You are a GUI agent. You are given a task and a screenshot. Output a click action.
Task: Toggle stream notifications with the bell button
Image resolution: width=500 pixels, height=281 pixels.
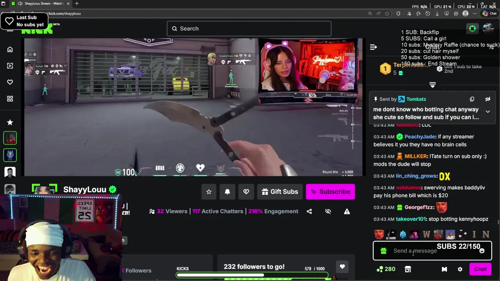tap(227, 192)
